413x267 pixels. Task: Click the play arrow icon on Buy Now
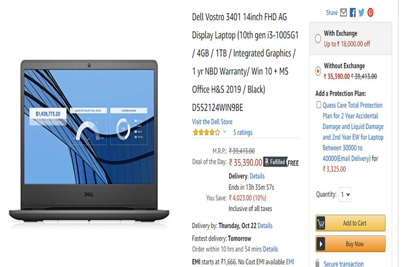[321, 244]
